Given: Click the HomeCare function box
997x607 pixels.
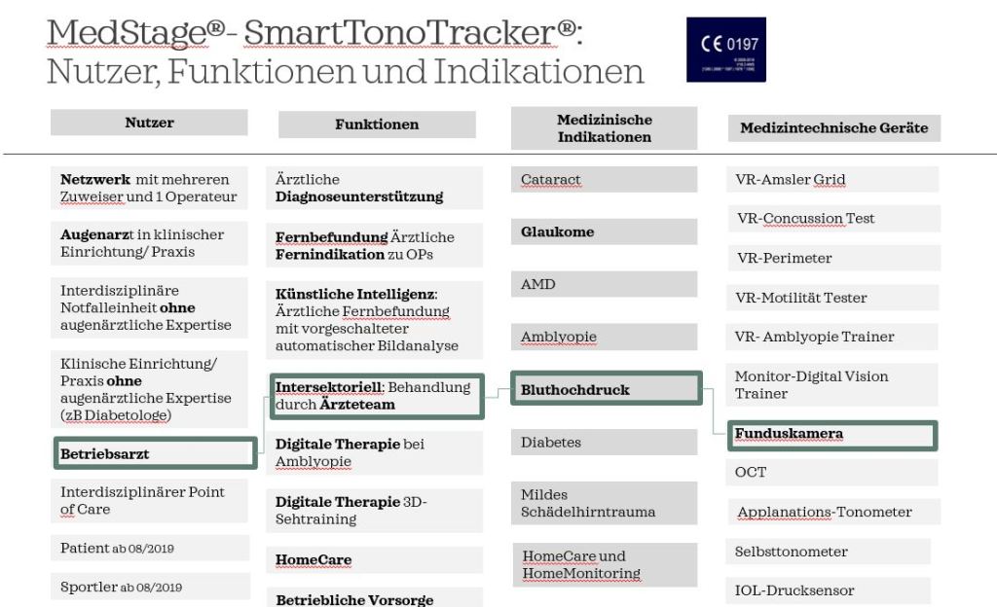Looking at the screenshot, I should click(375, 559).
